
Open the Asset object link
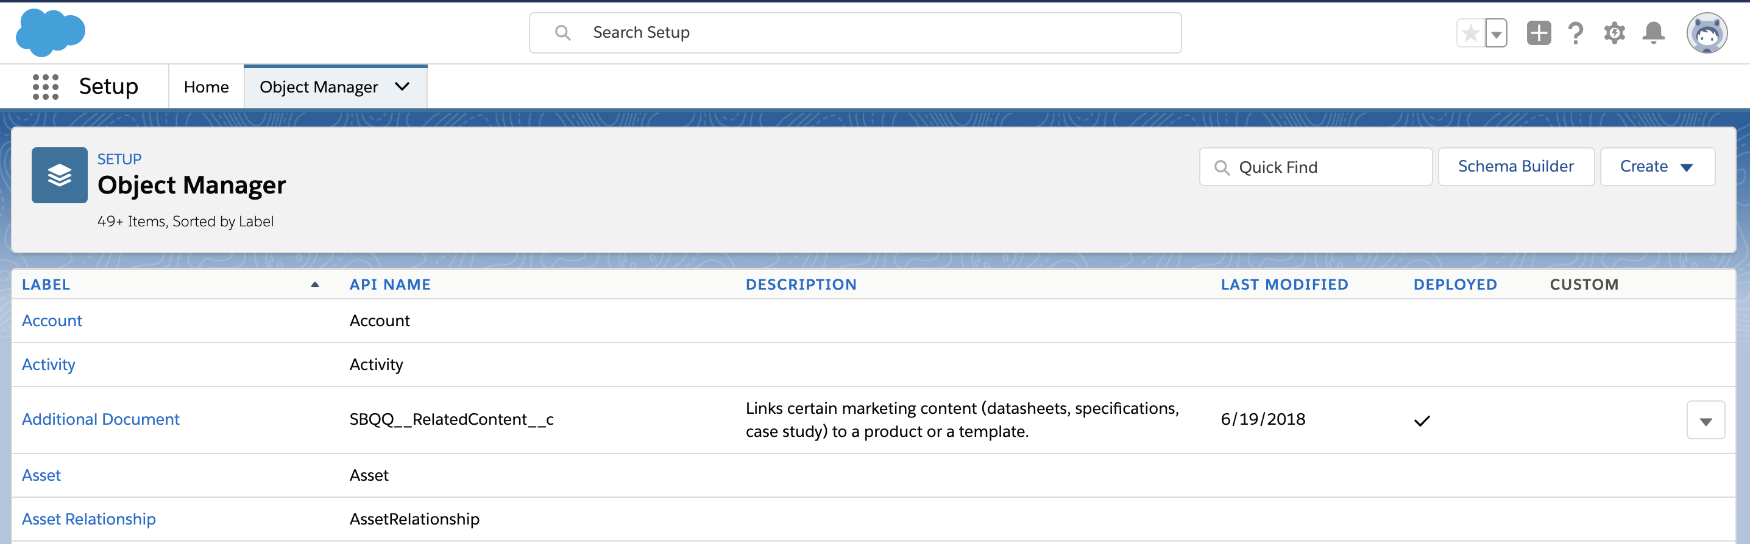click(x=41, y=475)
